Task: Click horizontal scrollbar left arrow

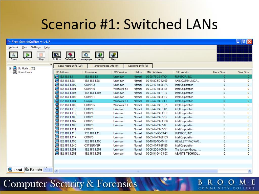Action: pyautogui.click(x=56, y=171)
